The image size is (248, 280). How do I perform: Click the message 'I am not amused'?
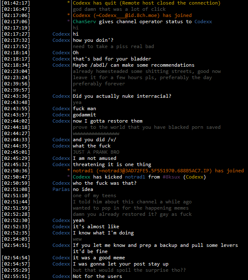point(94,158)
